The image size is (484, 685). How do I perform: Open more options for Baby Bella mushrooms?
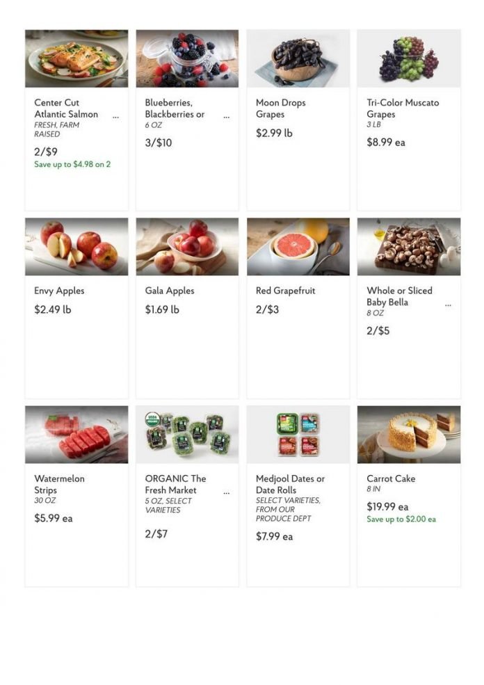[447, 303]
